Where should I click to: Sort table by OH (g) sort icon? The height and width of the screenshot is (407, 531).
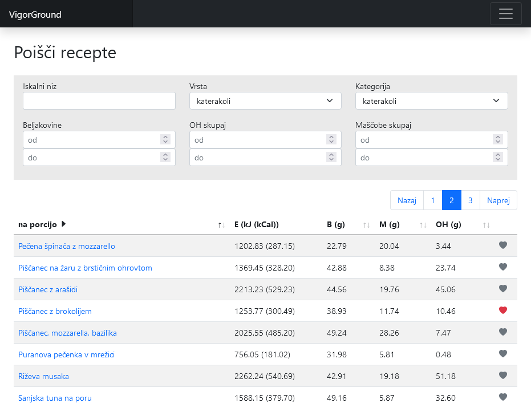[486, 225]
